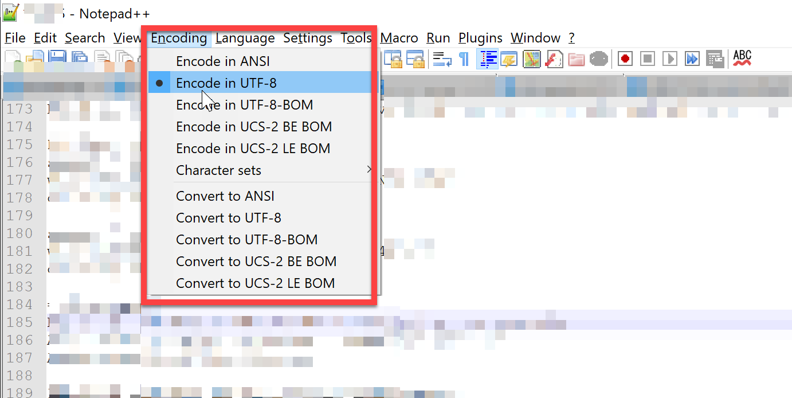The image size is (792, 398).
Task: Save the document with the floppy icon
Action: tap(57, 58)
